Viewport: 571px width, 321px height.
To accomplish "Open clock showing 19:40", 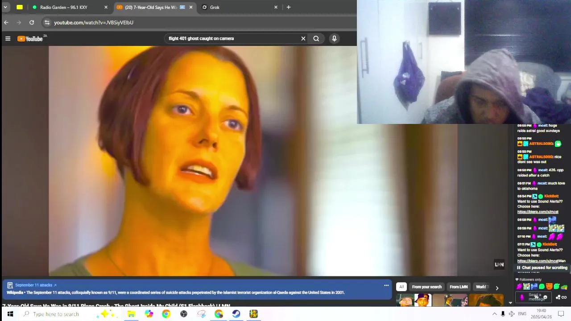I will (541, 314).
